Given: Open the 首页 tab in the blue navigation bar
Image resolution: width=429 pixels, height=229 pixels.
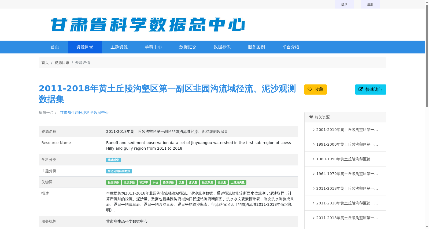Looking at the screenshot, I should point(55,47).
